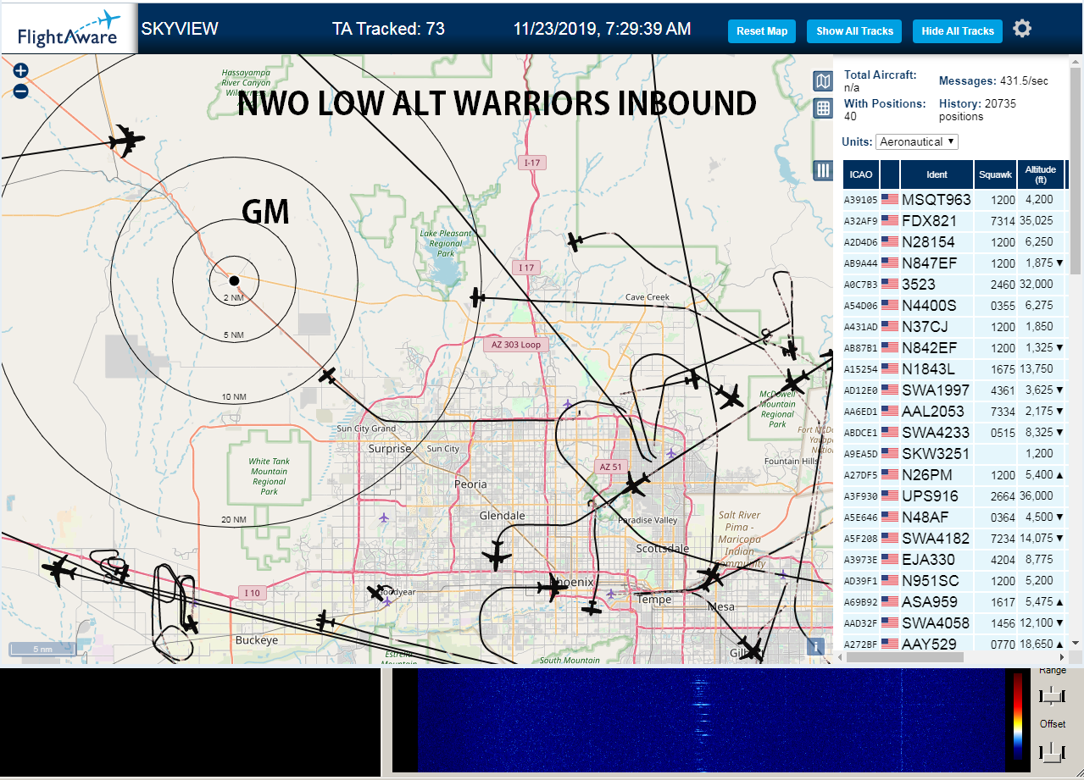Click the purple airport marker west of Glendale

[x=385, y=517]
